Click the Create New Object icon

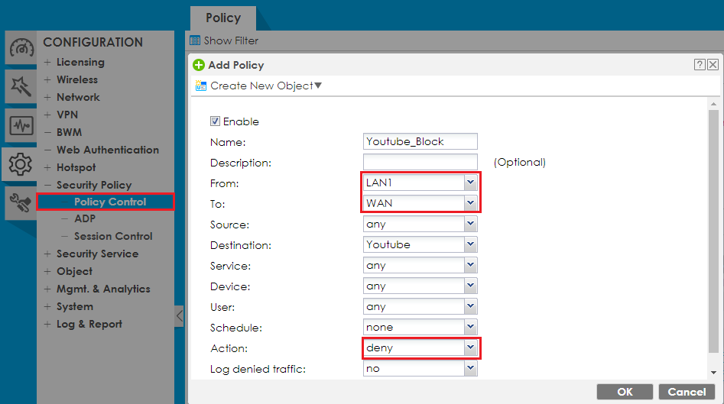coord(201,86)
